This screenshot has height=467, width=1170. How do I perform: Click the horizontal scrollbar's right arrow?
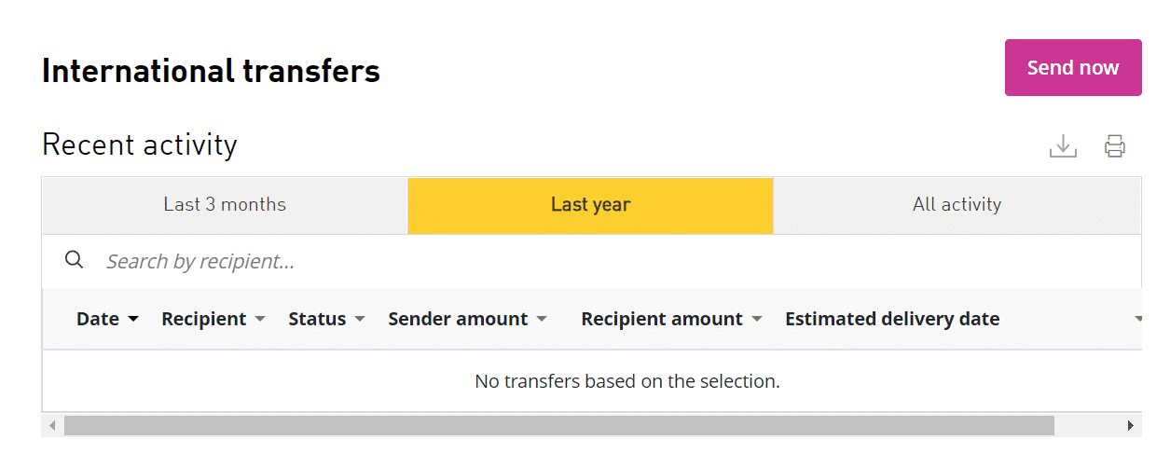[x=1131, y=426]
